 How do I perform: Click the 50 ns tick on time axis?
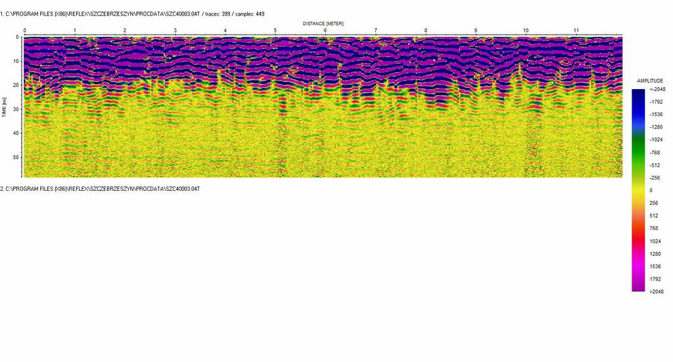[x=16, y=157]
